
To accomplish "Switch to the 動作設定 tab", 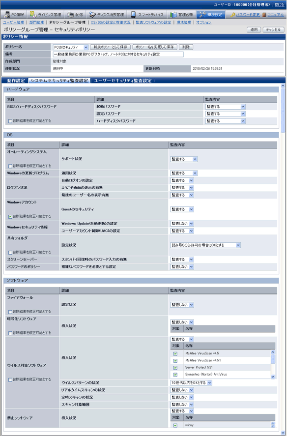I will coord(16,81).
